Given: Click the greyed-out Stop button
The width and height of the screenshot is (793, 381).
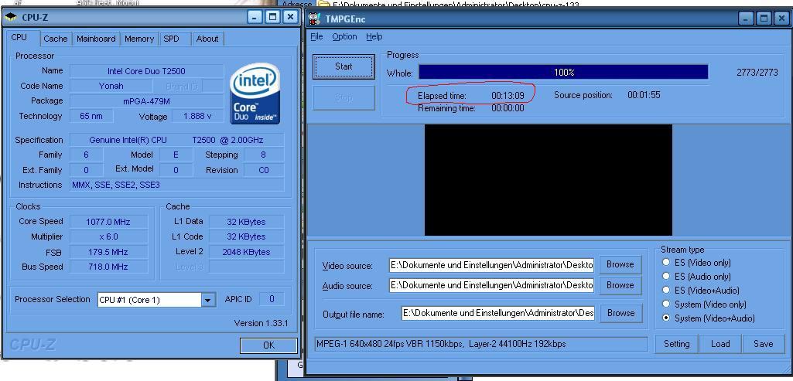Looking at the screenshot, I should click(344, 97).
